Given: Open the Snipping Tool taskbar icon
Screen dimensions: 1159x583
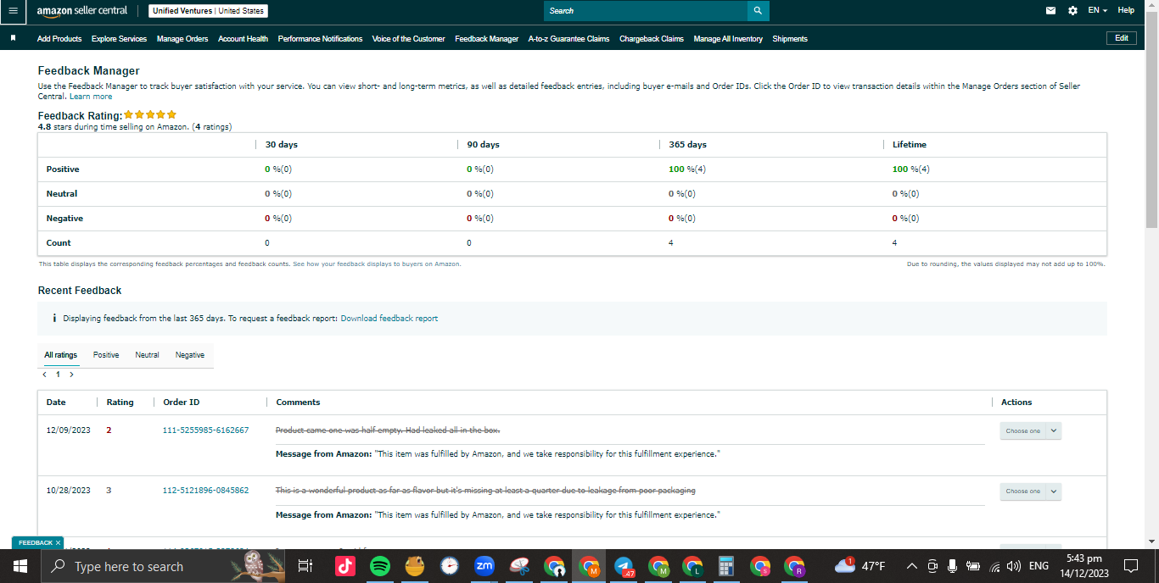Looking at the screenshot, I should [519, 566].
